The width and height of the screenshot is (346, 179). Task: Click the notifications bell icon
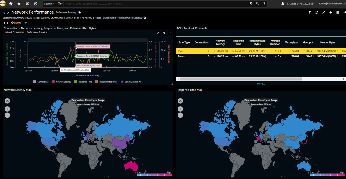tap(283, 4)
